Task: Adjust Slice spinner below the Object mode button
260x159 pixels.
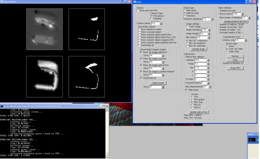Action: [x=163, y=87]
